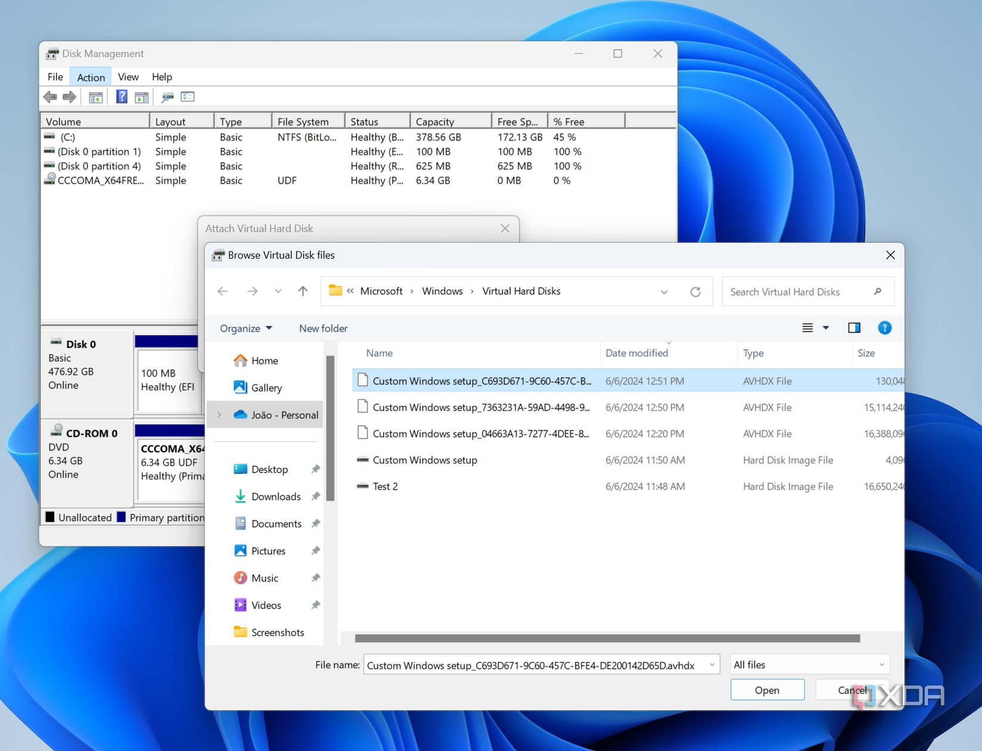
Task: Go up one folder level with up arrow
Action: (x=303, y=291)
